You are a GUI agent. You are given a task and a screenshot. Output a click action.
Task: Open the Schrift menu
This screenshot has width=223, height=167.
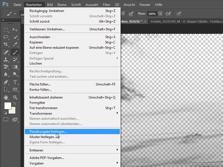pyautogui.click(x=76, y=5)
